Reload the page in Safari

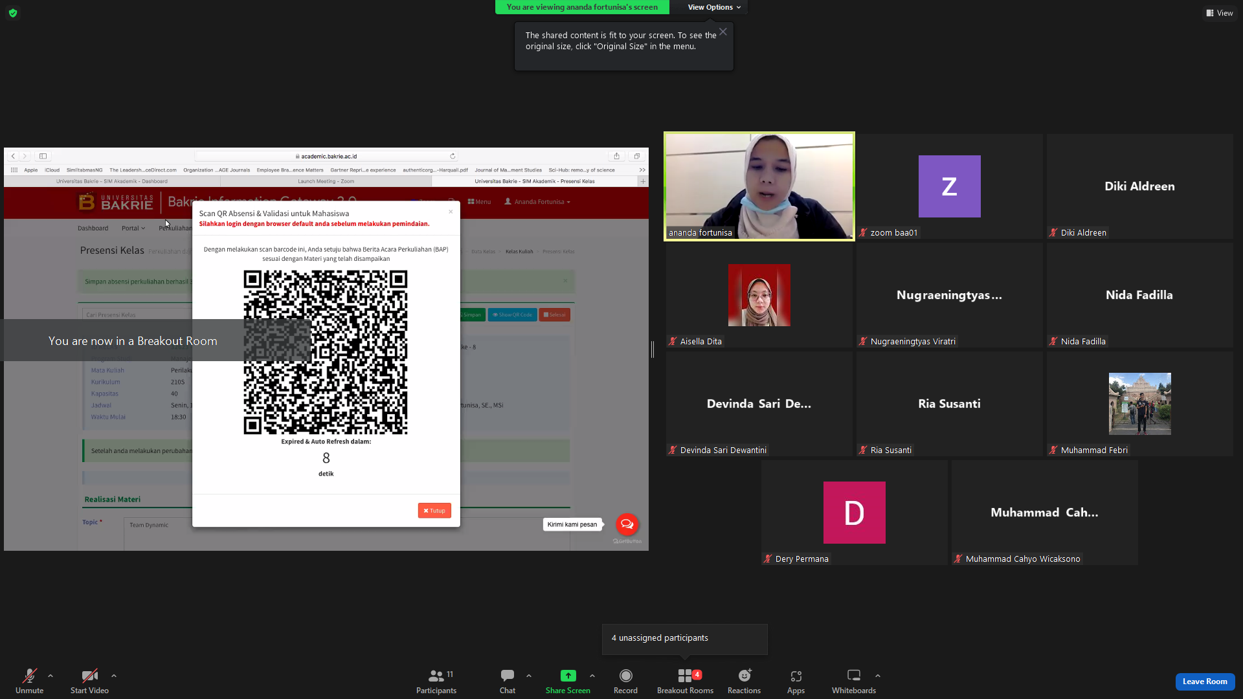point(453,156)
